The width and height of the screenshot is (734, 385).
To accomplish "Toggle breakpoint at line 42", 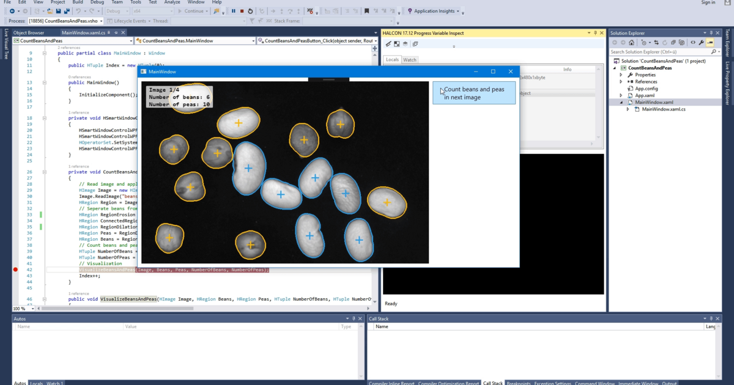I will point(15,269).
